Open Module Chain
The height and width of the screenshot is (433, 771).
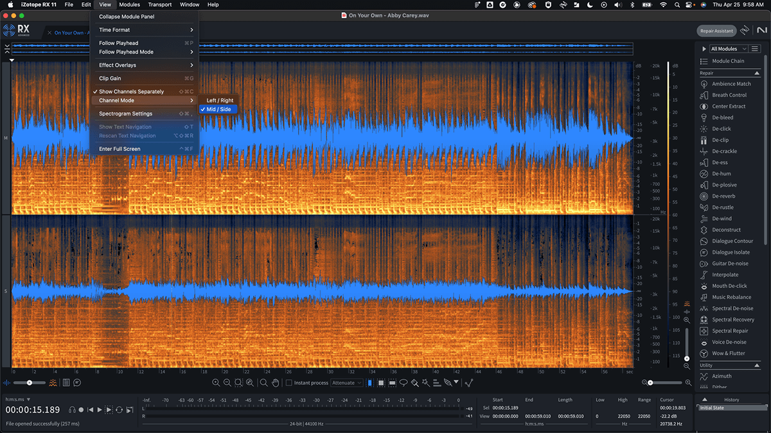pos(728,61)
